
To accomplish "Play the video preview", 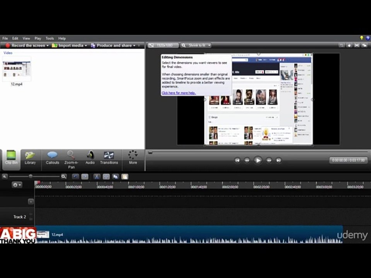I will click(x=258, y=160).
